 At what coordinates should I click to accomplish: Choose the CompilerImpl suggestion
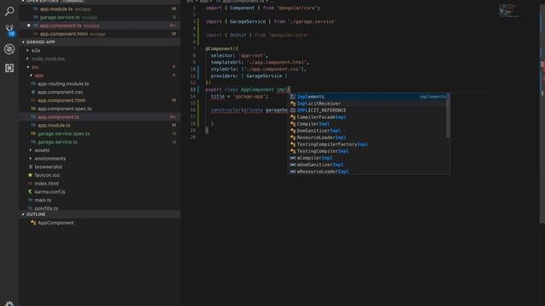click(368, 124)
